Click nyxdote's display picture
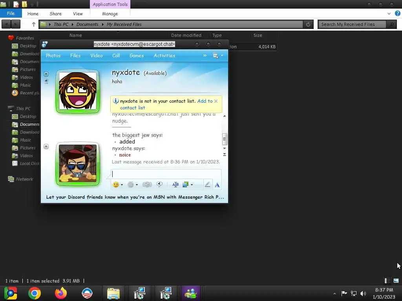 pos(78,91)
